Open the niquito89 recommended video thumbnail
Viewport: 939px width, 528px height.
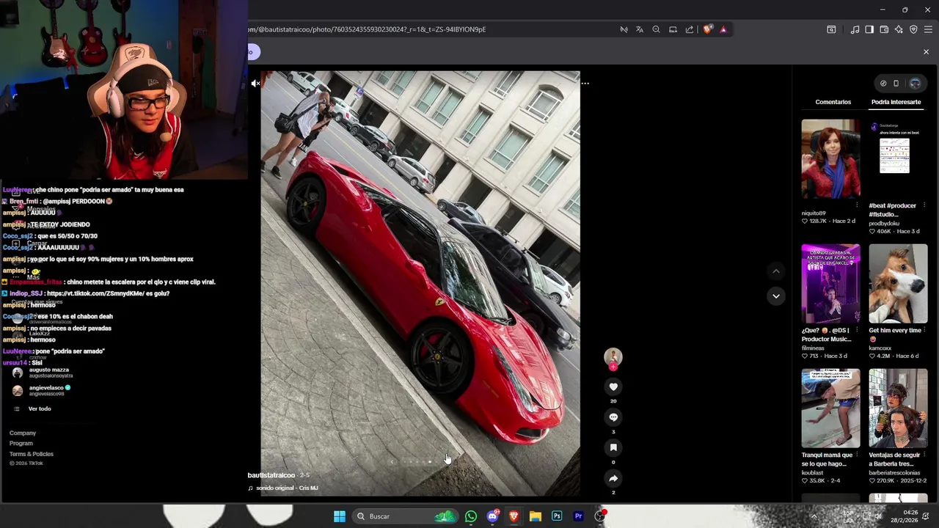830,159
